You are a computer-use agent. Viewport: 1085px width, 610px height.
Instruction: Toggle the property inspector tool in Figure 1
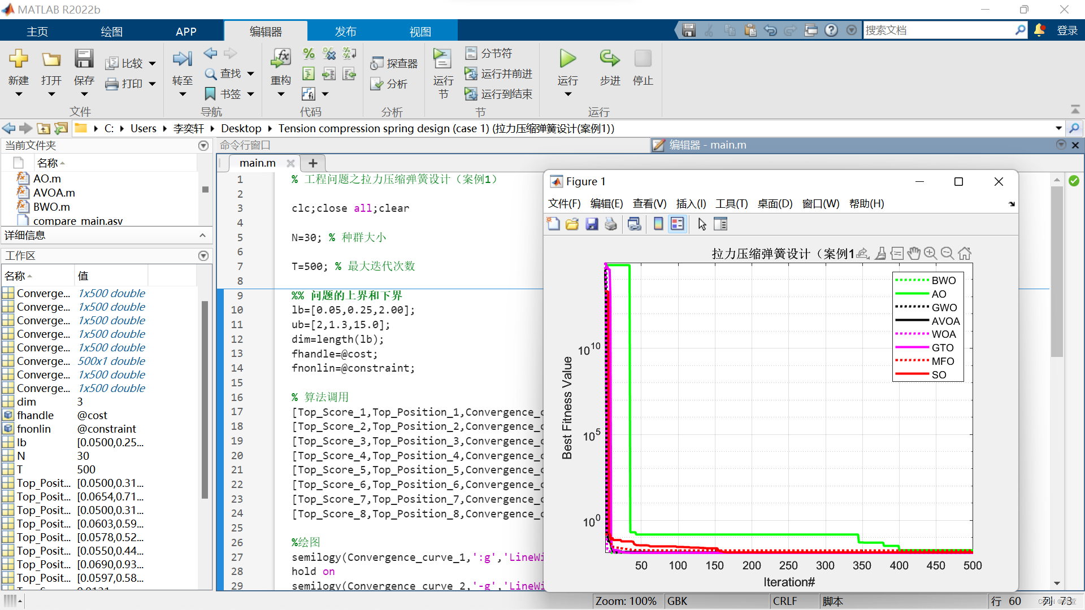click(721, 224)
